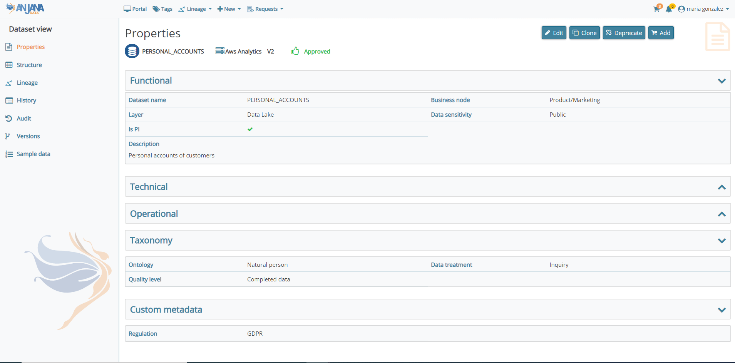Open the maria gonzalez user menu
The image size is (735, 363).
pyautogui.click(x=704, y=9)
